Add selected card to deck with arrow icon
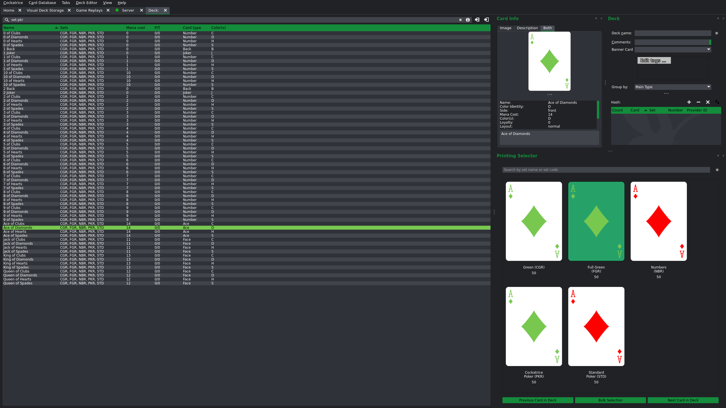The width and height of the screenshot is (726, 408). (x=477, y=20)
